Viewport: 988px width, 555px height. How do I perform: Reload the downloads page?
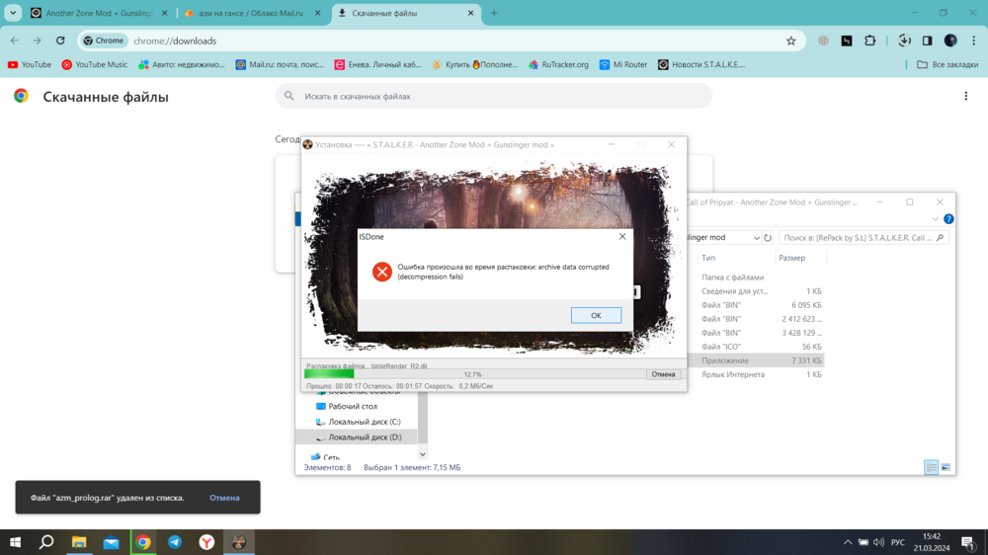[x=60, y=40]
